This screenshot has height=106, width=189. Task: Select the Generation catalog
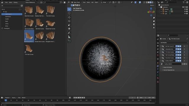[x=8, y=16]
